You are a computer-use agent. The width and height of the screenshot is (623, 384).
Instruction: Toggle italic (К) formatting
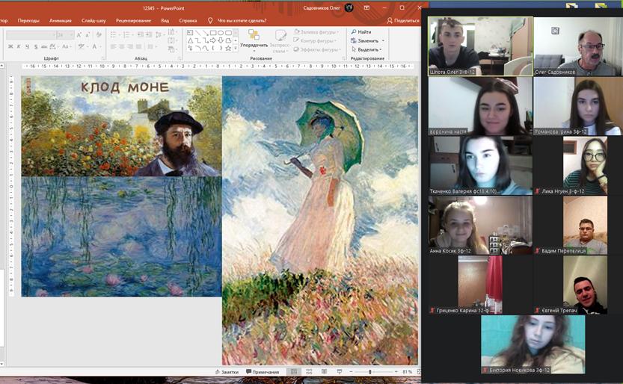coord(19,46)
